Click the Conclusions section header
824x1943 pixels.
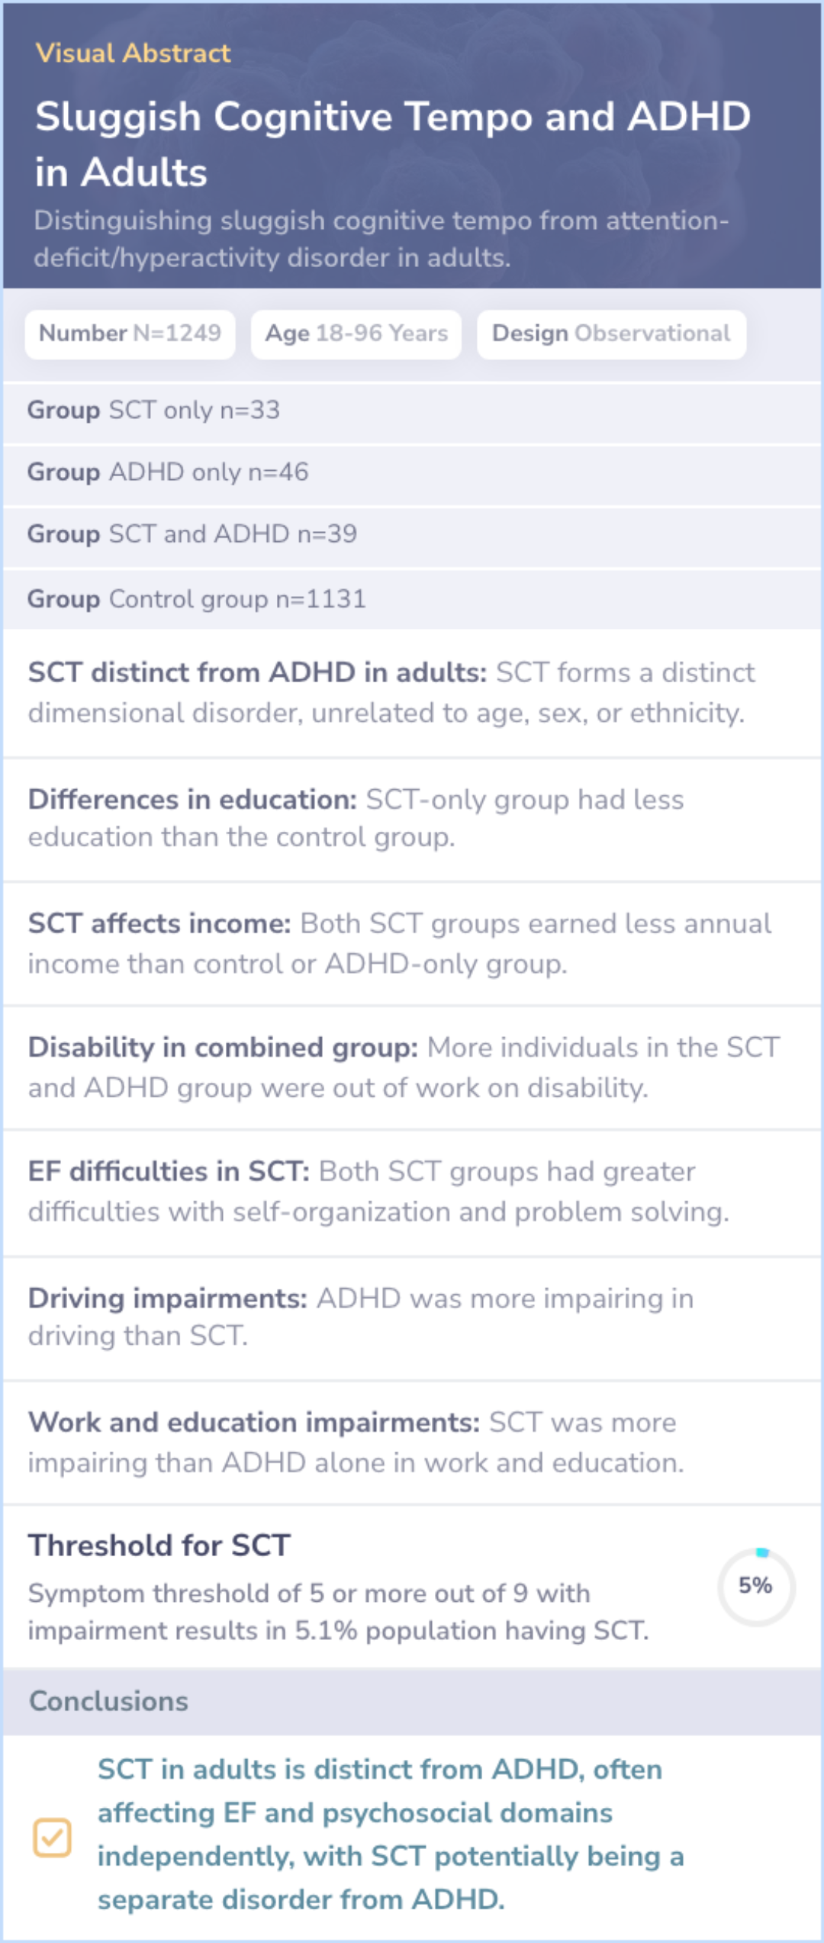108,1701
